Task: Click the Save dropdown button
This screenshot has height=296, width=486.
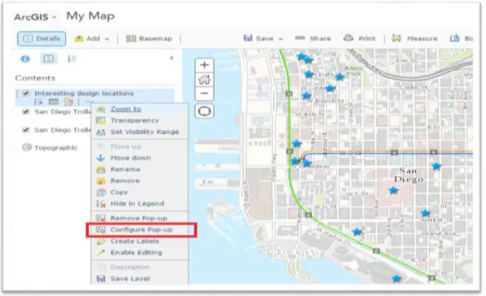Action: (x=263, y=38)
